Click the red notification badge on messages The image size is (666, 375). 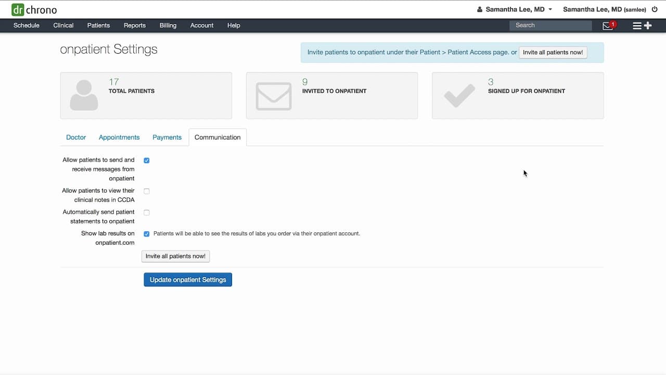click(613, 24)
